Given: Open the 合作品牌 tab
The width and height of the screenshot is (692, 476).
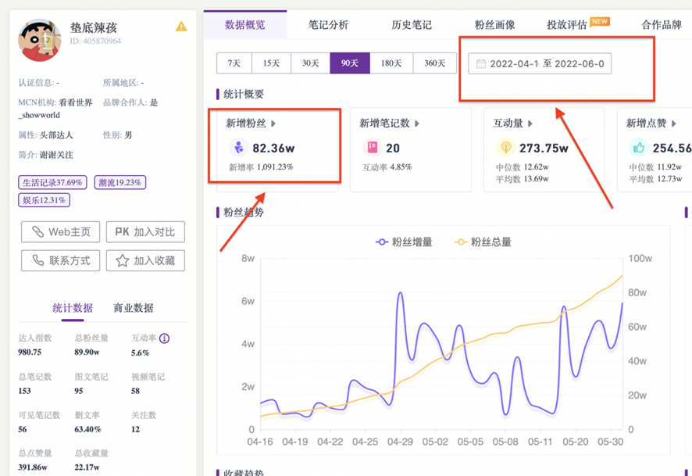Looking at the screenshot, I should (661, 25).
